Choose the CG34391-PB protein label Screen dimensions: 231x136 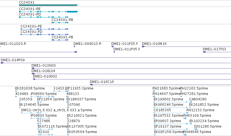pos(62,37)
